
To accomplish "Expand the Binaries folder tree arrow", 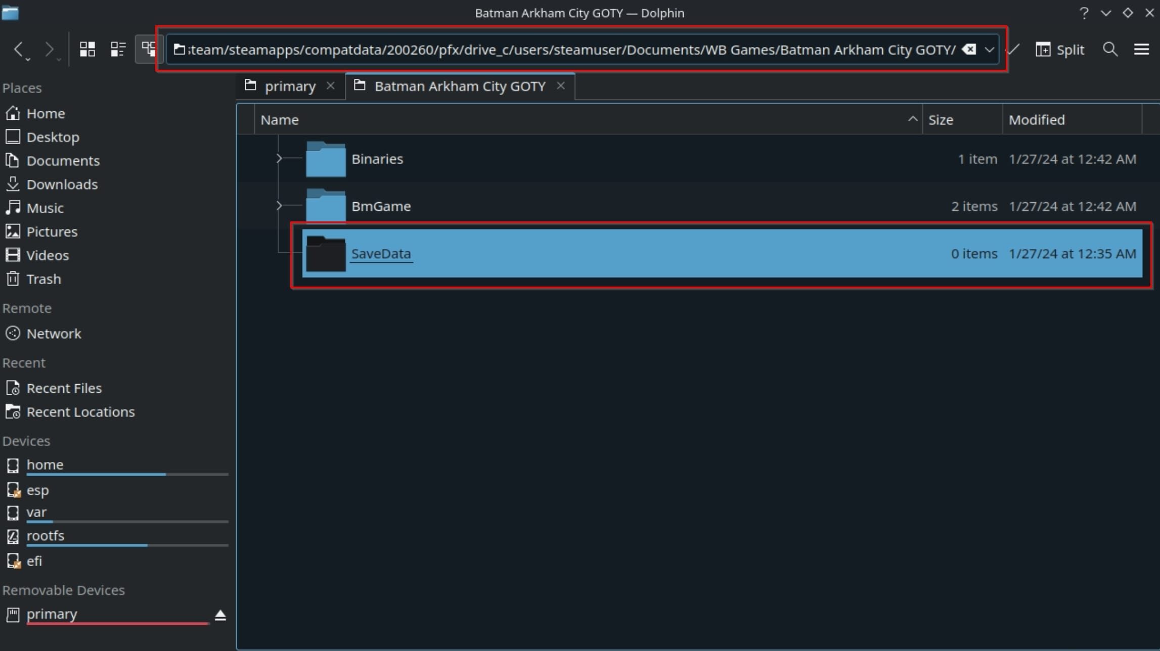I will point(279,159).
